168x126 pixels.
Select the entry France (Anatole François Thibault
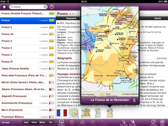(28, 14)
